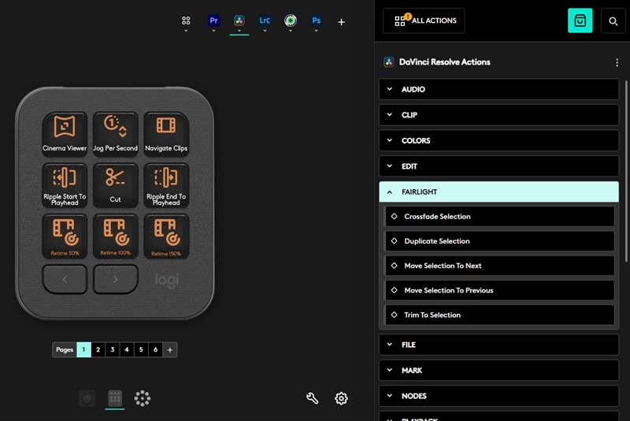Open DaVinci Resolve Actions three-dot menu
This screenshot has height=421, width=630.
(x=617, y=62)
